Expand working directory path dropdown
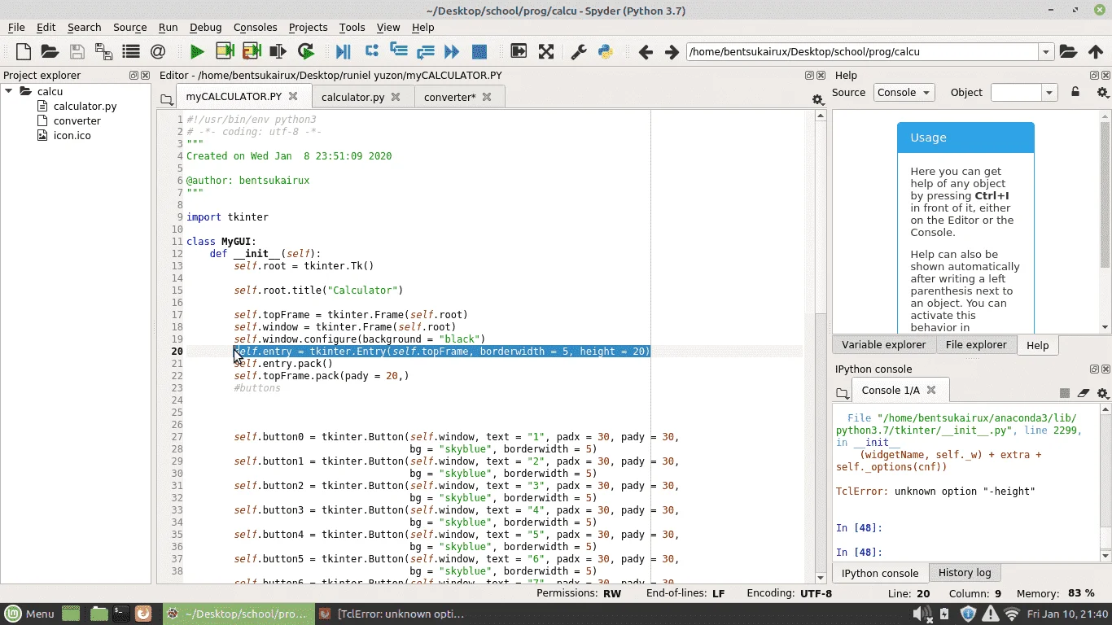 point(1046,52)
